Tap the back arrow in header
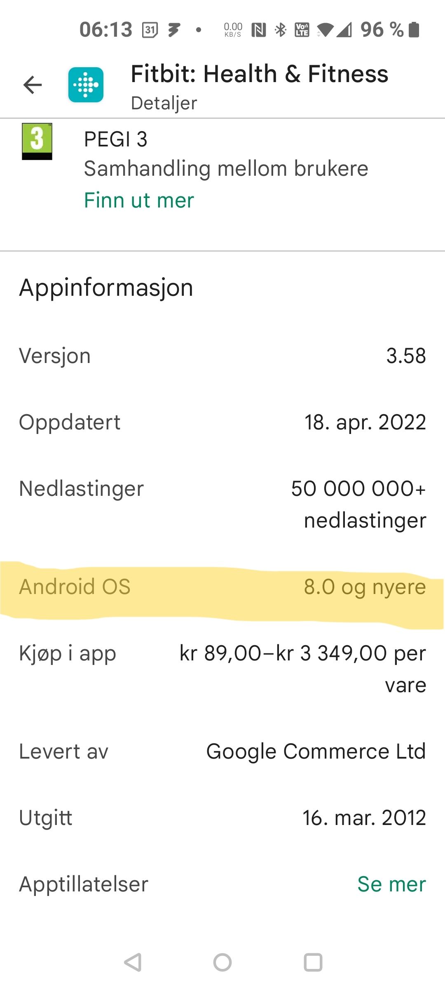445x990 pixels. [x=33, y=85]
